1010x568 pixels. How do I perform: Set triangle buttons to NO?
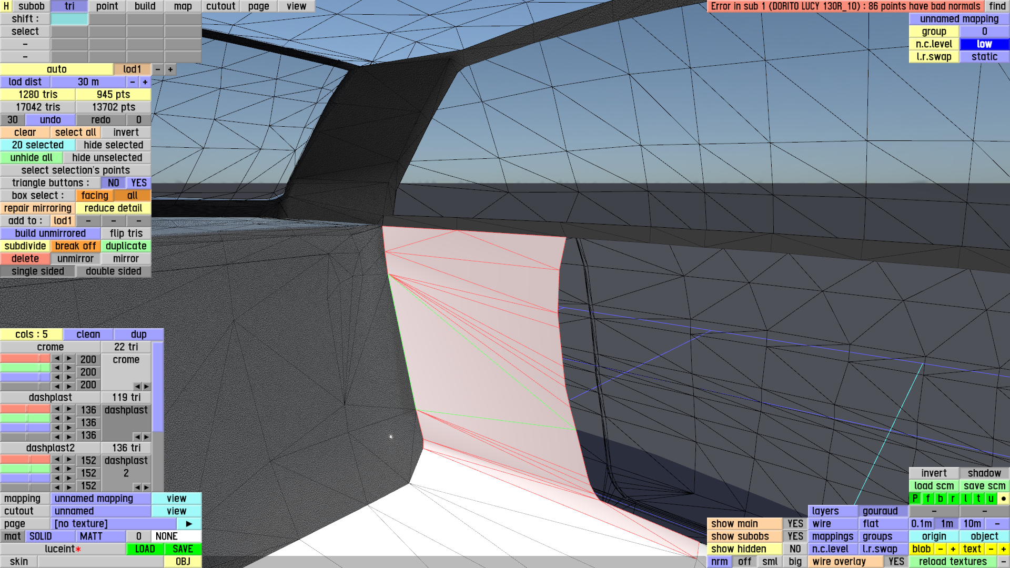[x=113, y=183]
